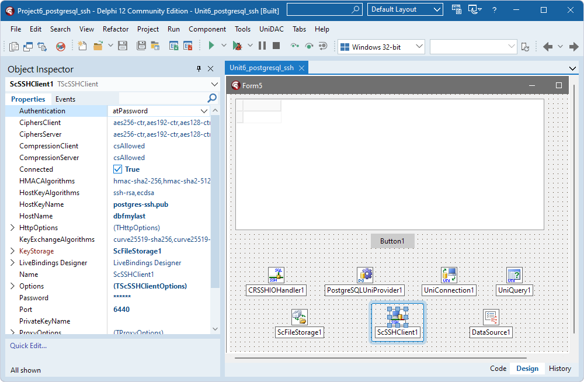Select the UniConnection1 component icon
Screen dimensions: 584x382
point(449,275)
